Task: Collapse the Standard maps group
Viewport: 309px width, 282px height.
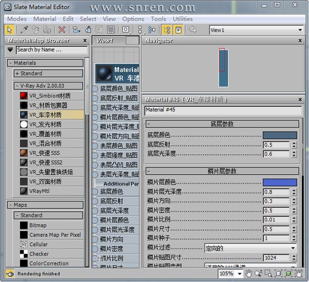Action: [x=17, y=215]
